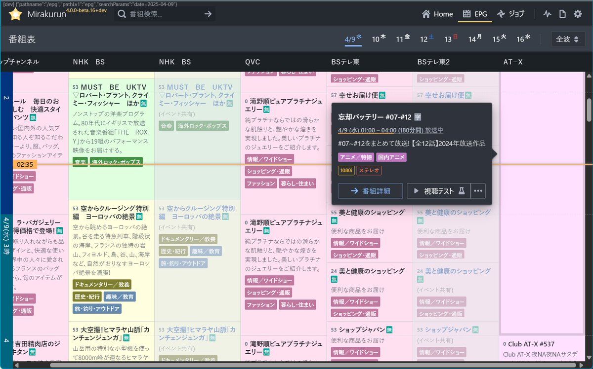
Task: Click the ステレオ audio badge
Action: click(369, 170)
